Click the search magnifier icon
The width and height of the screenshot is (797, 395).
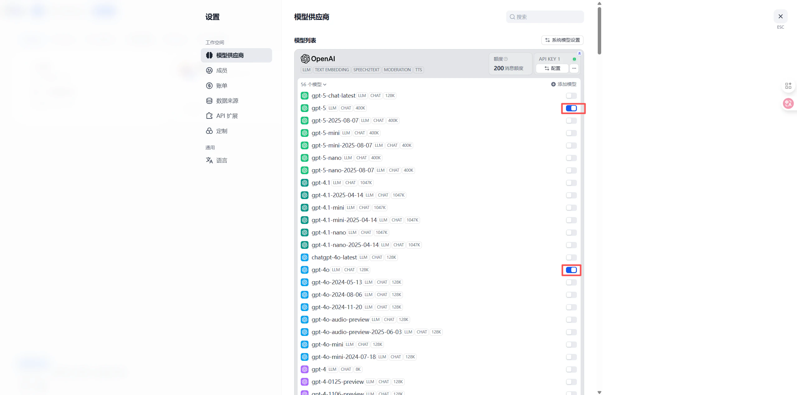tap(512, 17)
